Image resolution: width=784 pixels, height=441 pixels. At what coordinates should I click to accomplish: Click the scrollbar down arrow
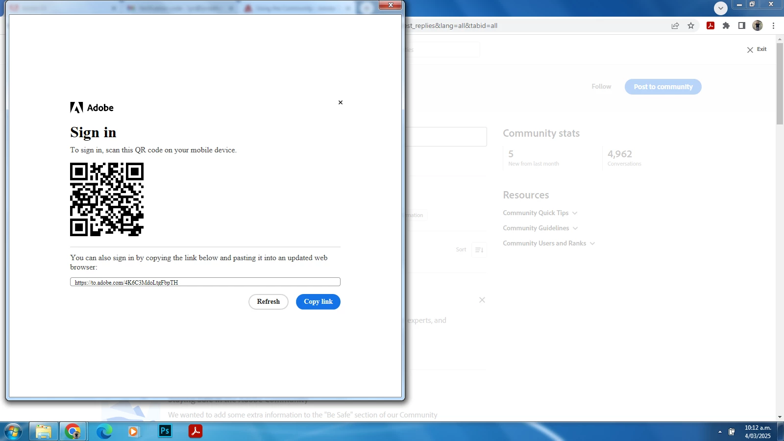pyautogui.click(x=780, y=417)
